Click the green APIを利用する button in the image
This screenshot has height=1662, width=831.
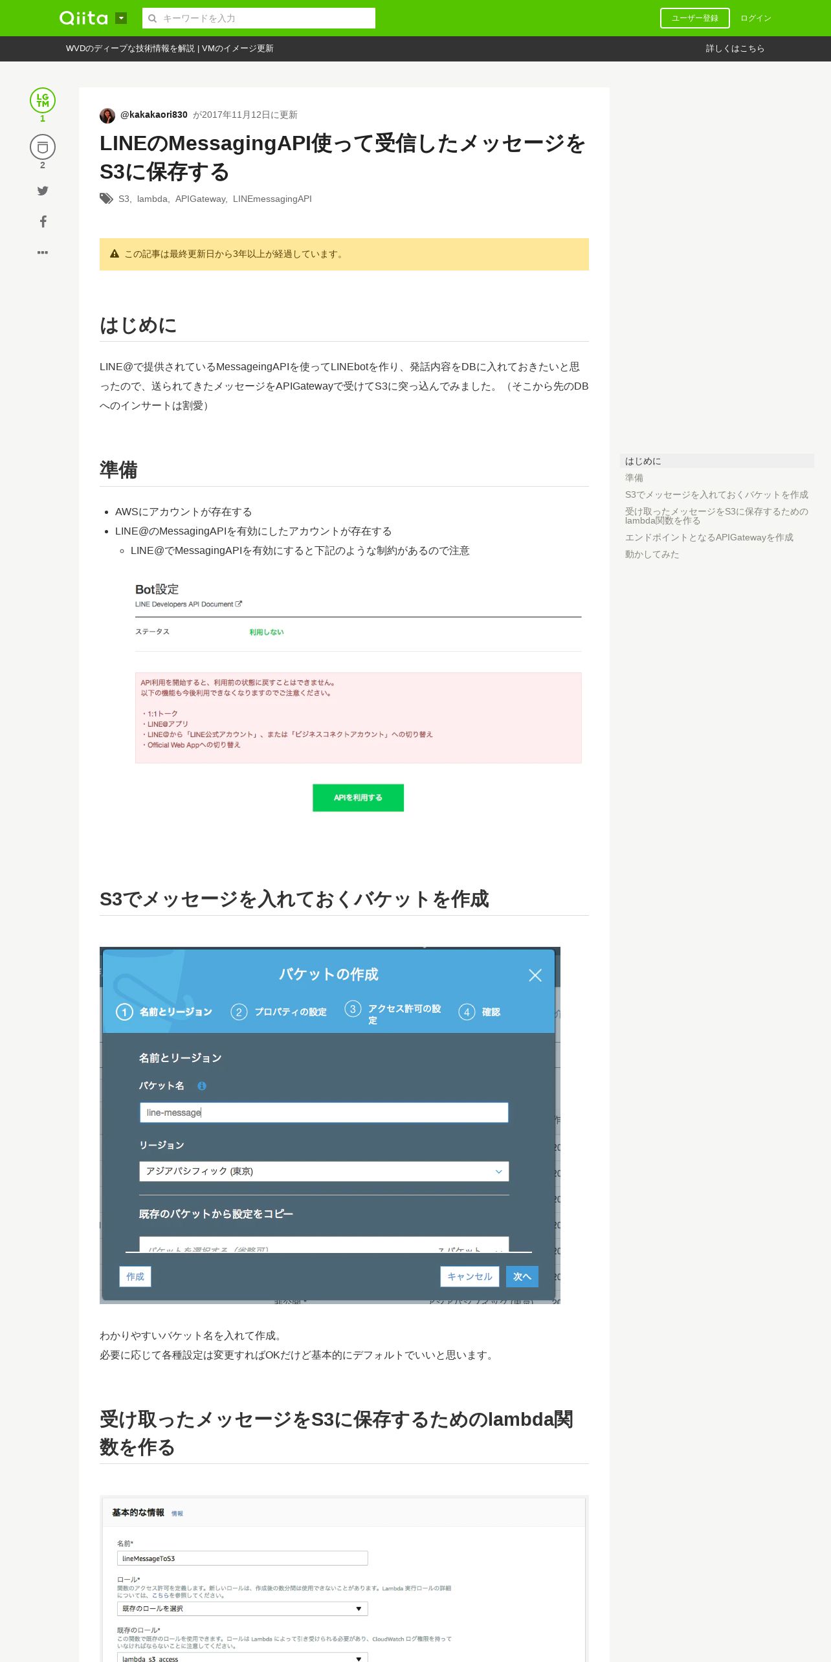(x=358, y=797)
